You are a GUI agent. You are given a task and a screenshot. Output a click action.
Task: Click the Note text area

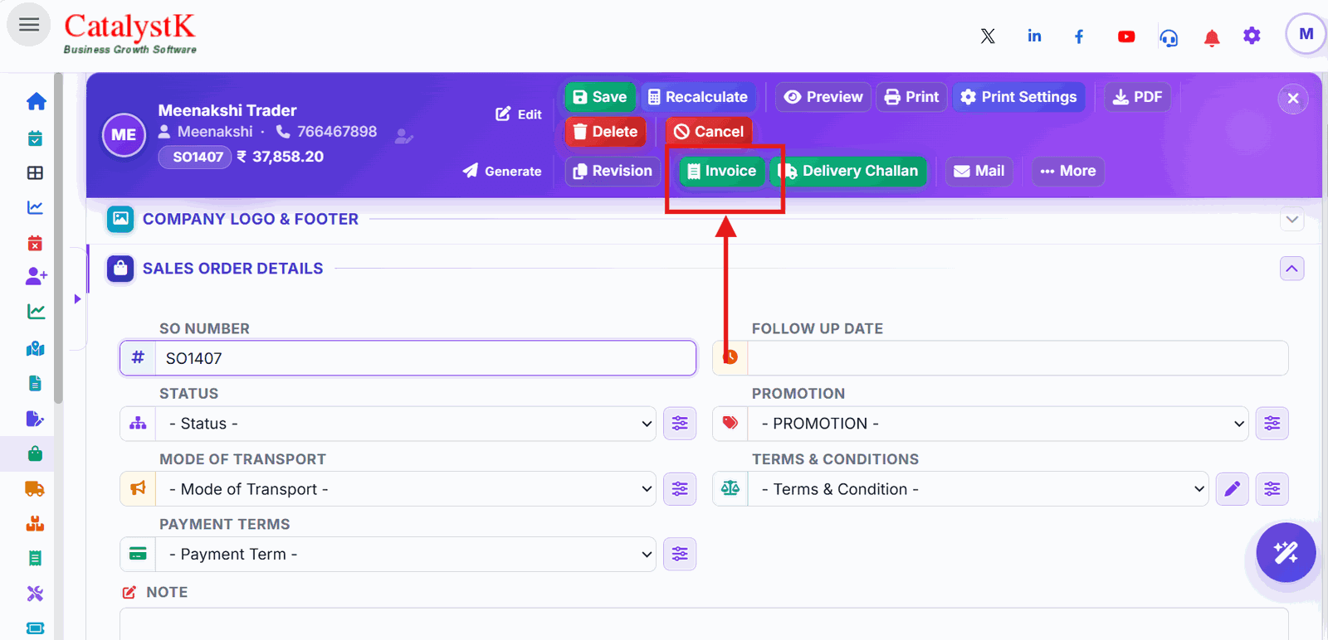coord(704,623)
